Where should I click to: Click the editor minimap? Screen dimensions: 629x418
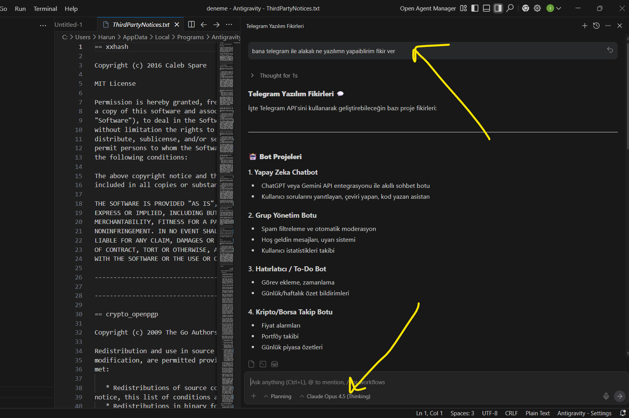click(226, 225)
